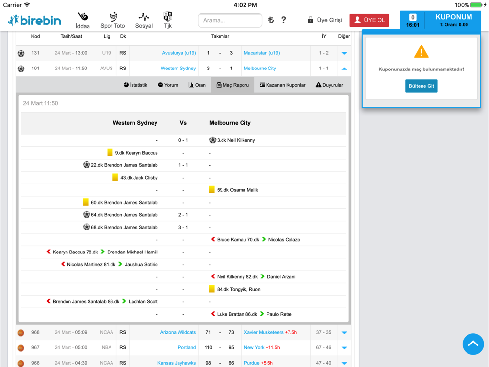Open Üye Girişi login link
Viewport: 489px width, 367px height.
325,20
